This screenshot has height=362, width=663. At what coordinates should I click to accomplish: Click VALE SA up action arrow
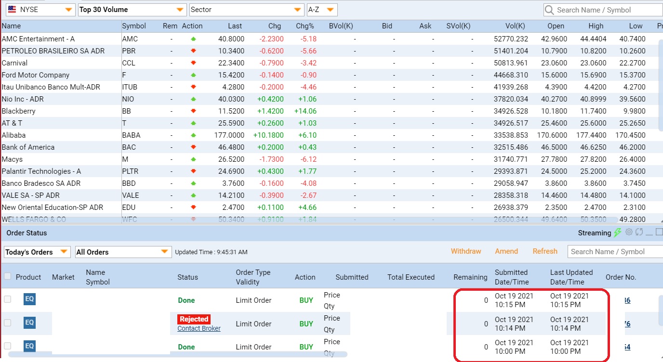click(x=194, y=195)
